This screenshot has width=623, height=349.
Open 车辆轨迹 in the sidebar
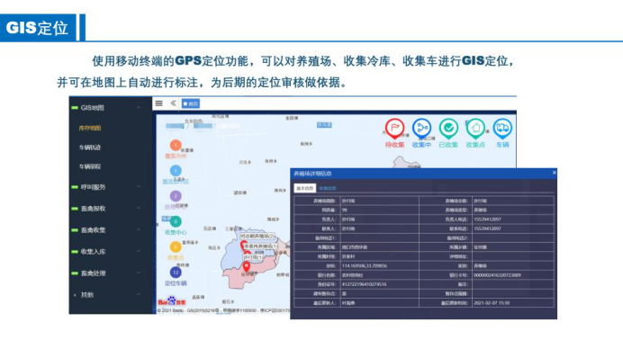pyautogui.click(x=90, y=148)
